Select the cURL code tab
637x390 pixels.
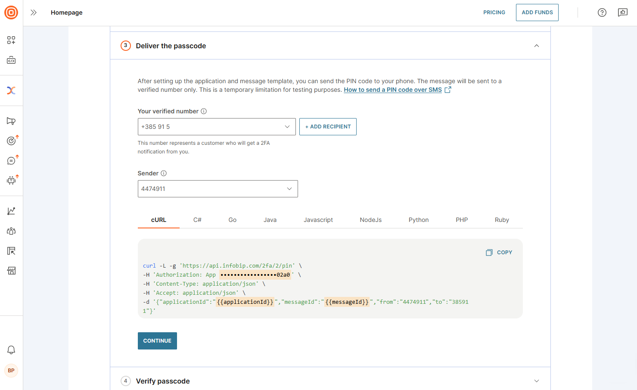[158, 220]
